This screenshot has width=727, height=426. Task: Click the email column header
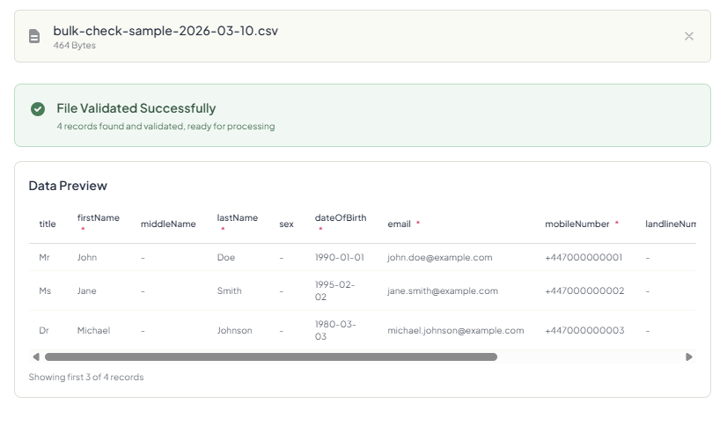click(x=400, y=224)
